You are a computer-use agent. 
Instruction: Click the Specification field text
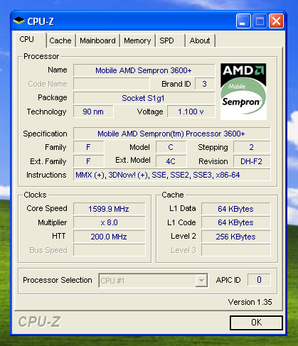click(171, 134)
